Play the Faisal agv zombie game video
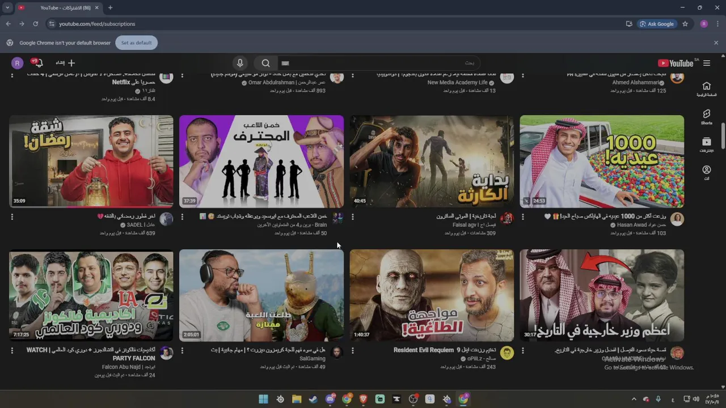The width and height of the screenshot is (726, 408). click(x=432, y=161)
